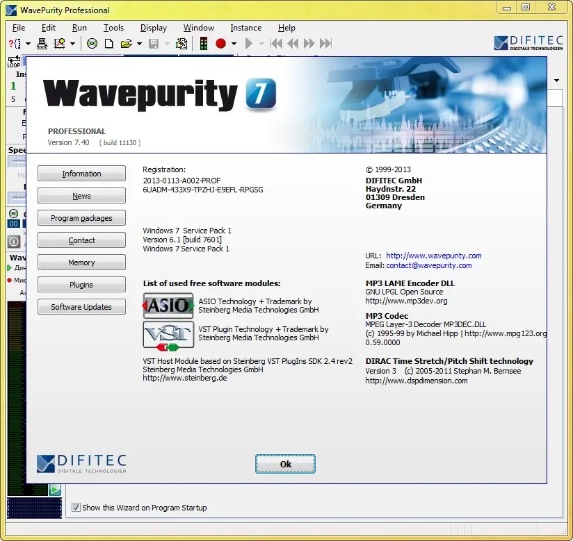The image size is (573, 541).
Task: Open the Window menu
Action: tap(199, 28)
